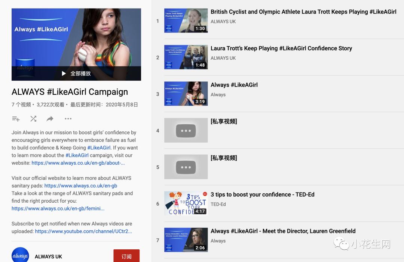
Task: Click Always channel under video 7
Action: coord(218,241)
